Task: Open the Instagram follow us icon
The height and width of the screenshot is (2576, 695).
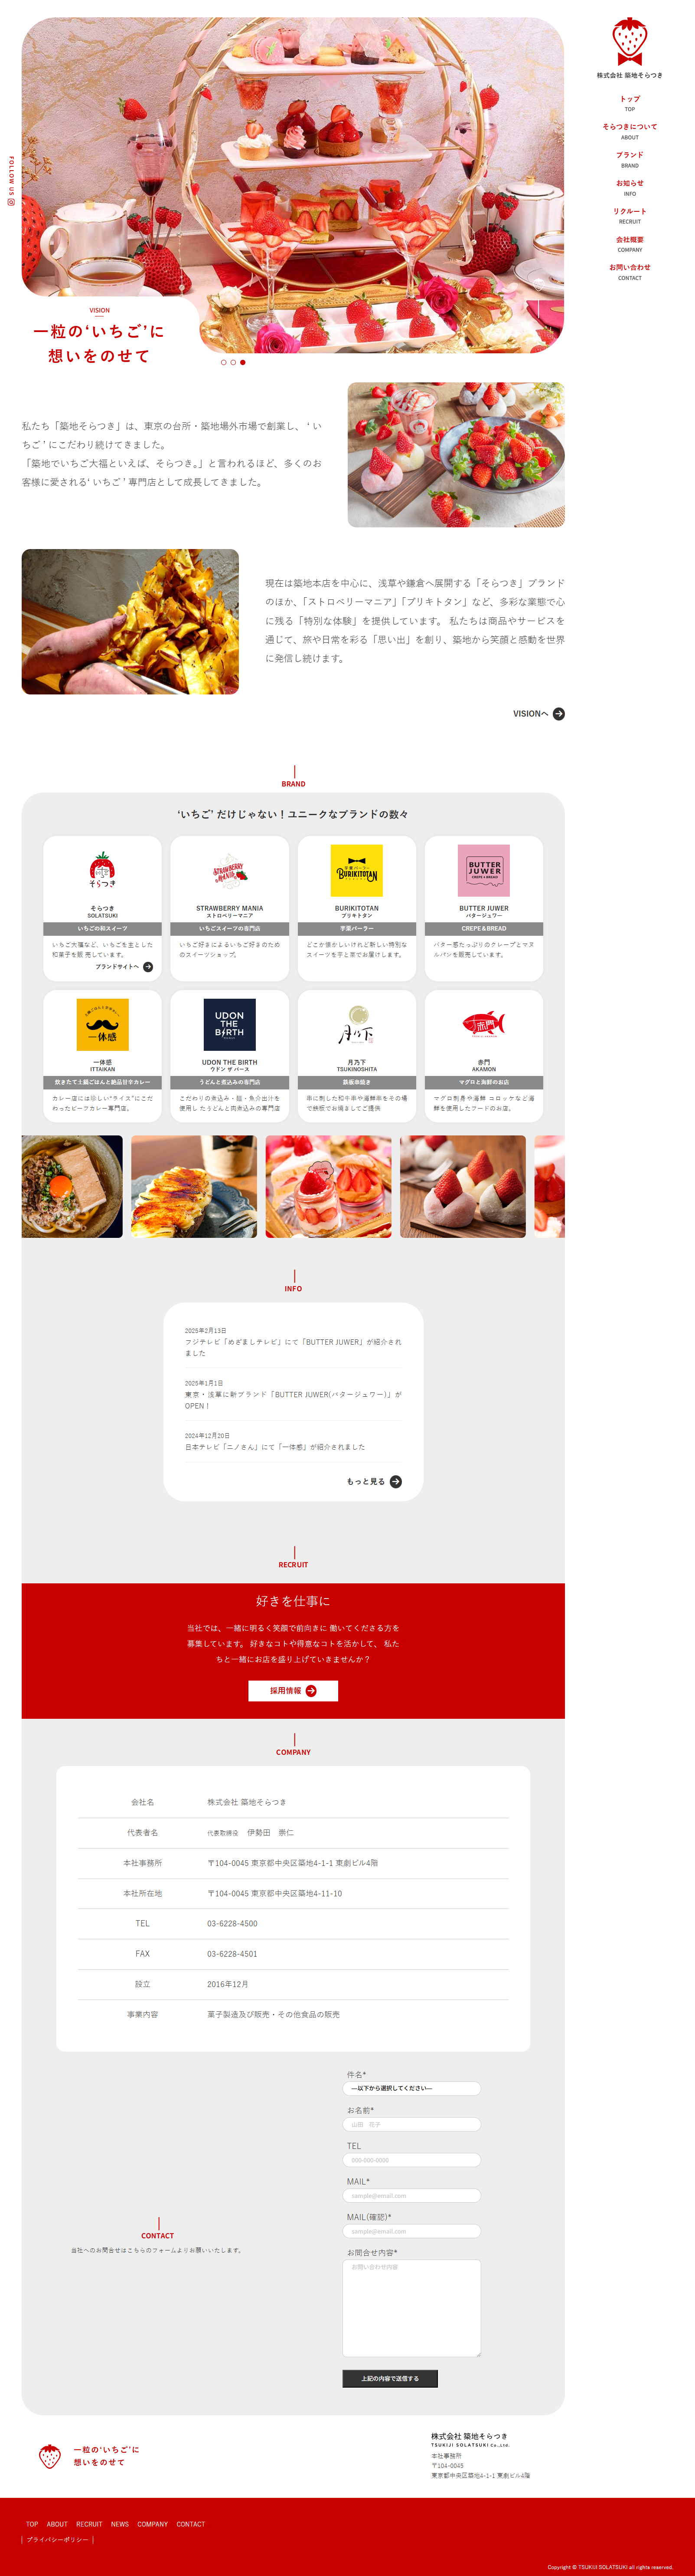Action: [11, 202]
